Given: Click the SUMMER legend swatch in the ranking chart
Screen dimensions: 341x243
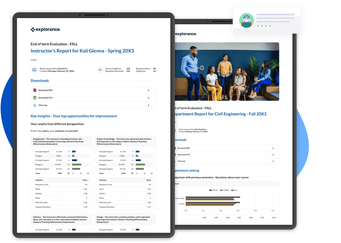Looking at the screenshot, I should click(221, 190).
